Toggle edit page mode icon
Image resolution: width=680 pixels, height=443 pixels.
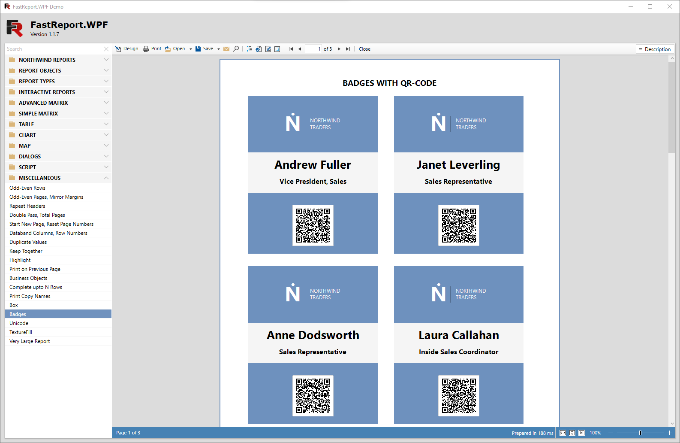tap(268, 49)
